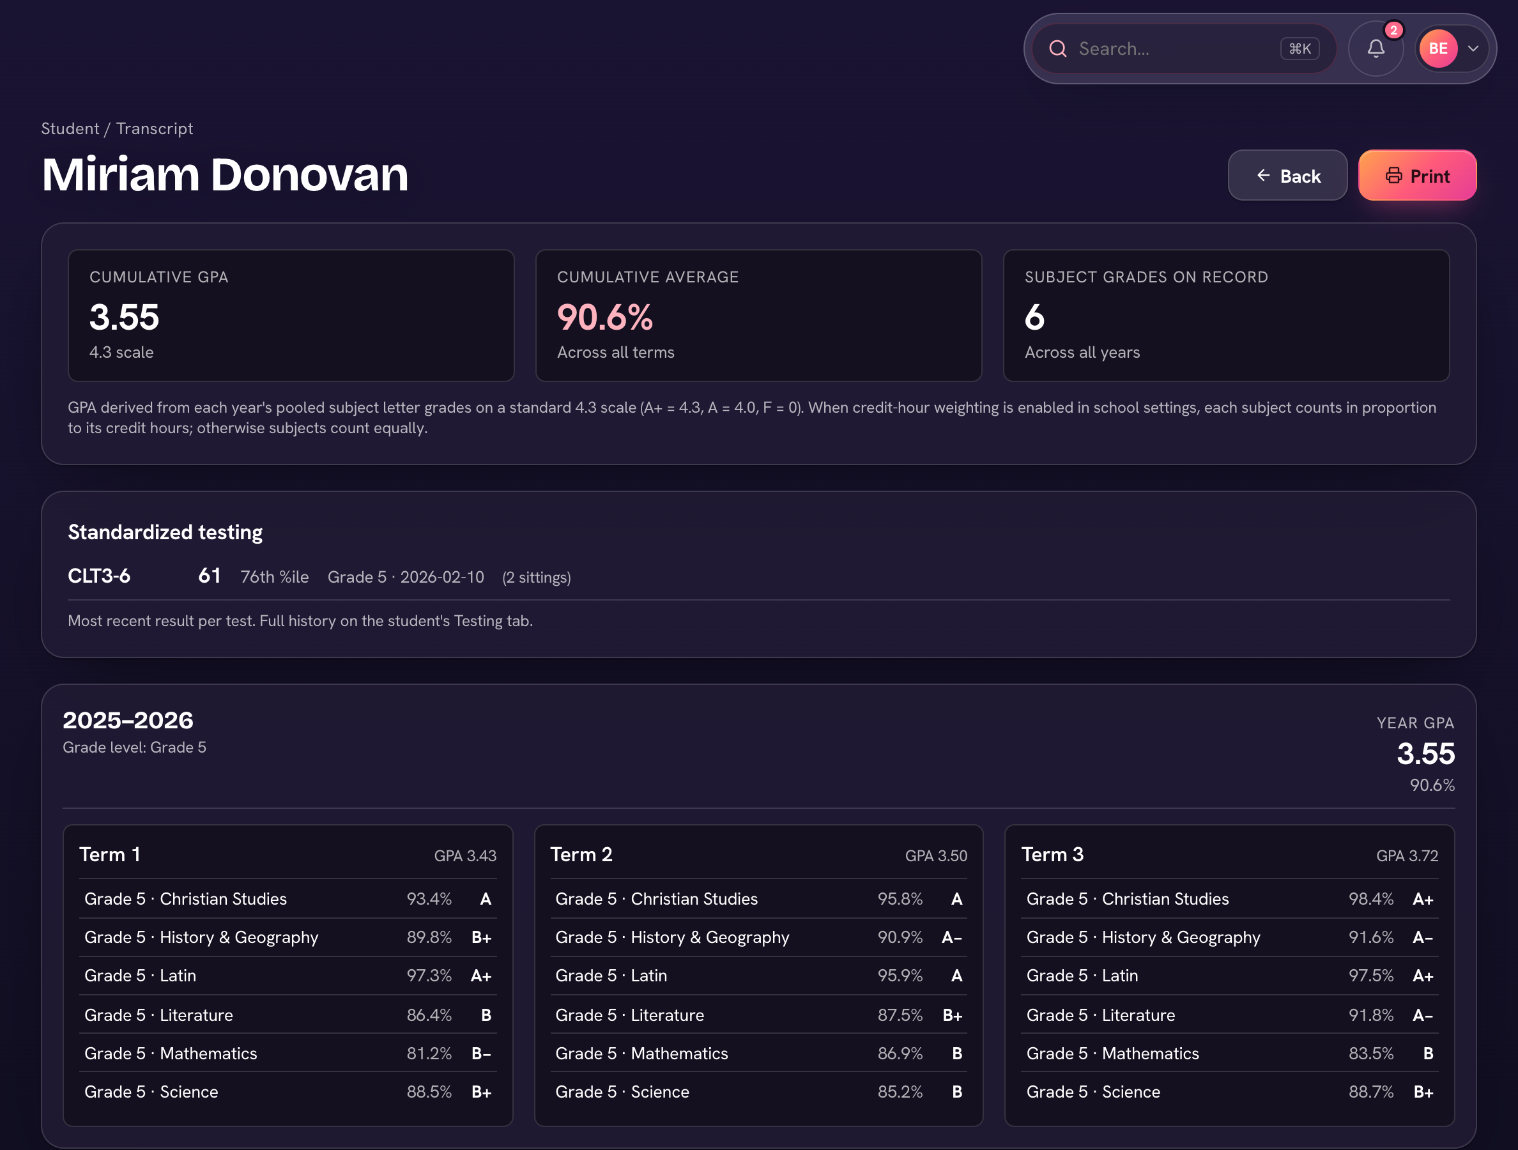Viewport: 1518px width, 1150px height.
Task: Click the notification count badge showing 2
Action: pyautogui.click(x=1393, y=30)
